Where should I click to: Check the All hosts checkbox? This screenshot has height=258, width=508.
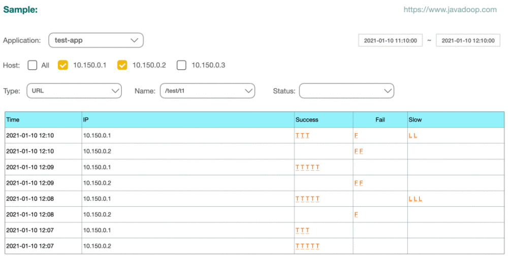point(33,66)
